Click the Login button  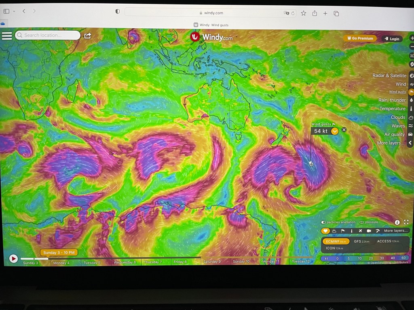[392, 39]
